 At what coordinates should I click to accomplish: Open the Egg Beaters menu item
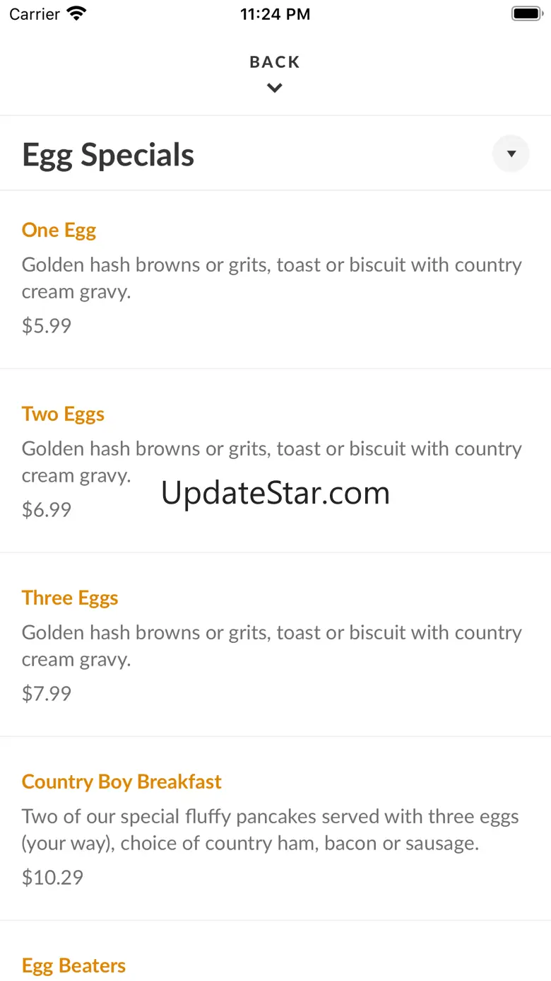tap(74, 966)
